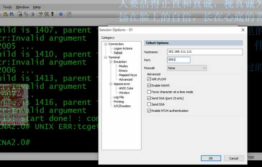
Task: Select Mapped Keys in the category tree
Action: (128, 75)
